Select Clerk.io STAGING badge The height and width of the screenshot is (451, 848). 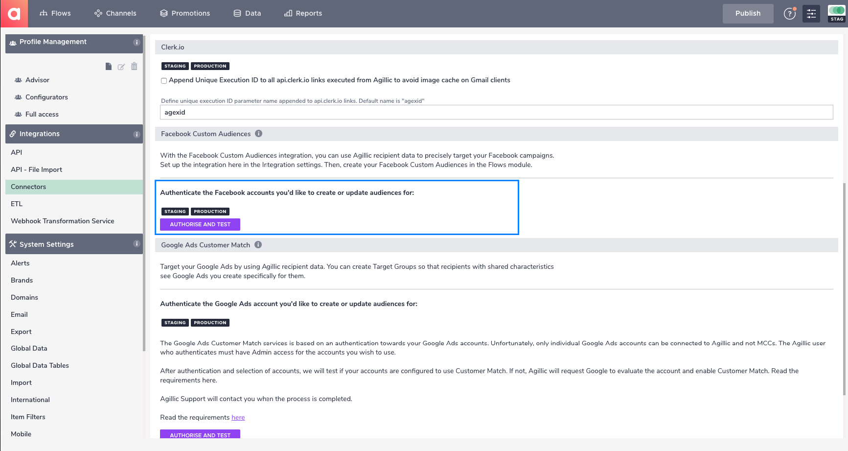[x=175, y=66]
